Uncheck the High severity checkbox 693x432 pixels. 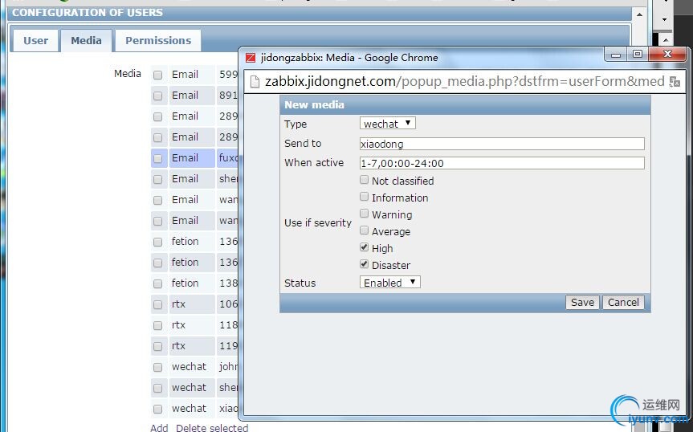[x=364, y=247]
